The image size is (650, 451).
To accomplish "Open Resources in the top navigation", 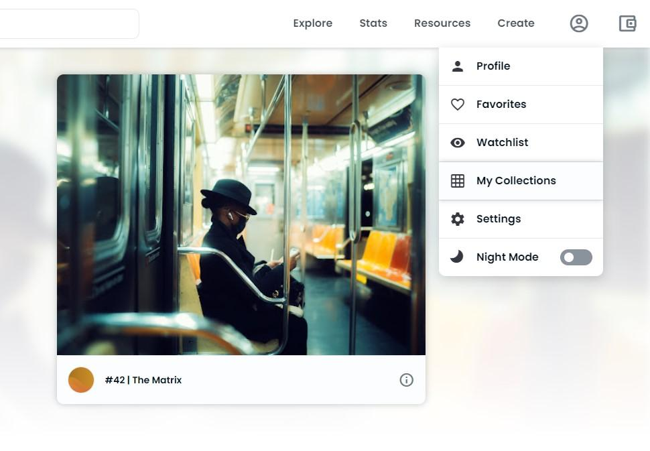I will pyautogui.click(x=442, y=23).
